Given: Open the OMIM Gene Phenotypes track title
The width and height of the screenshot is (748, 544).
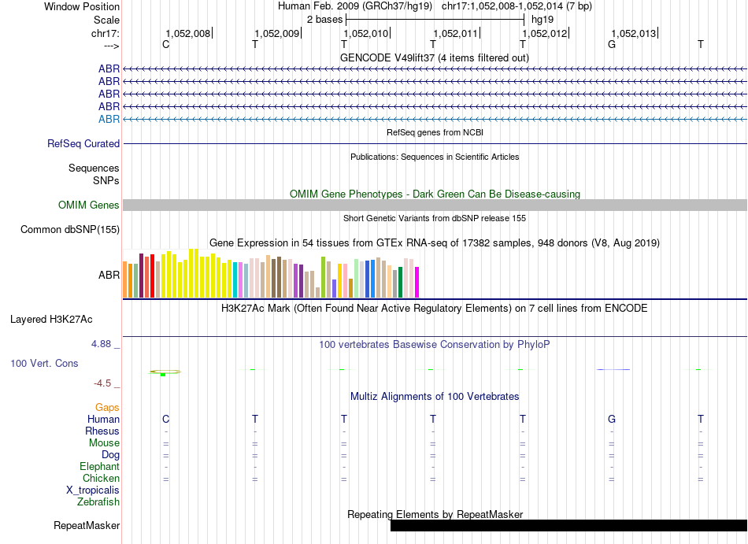Looking at the screenshot, I should click(435, 194).
